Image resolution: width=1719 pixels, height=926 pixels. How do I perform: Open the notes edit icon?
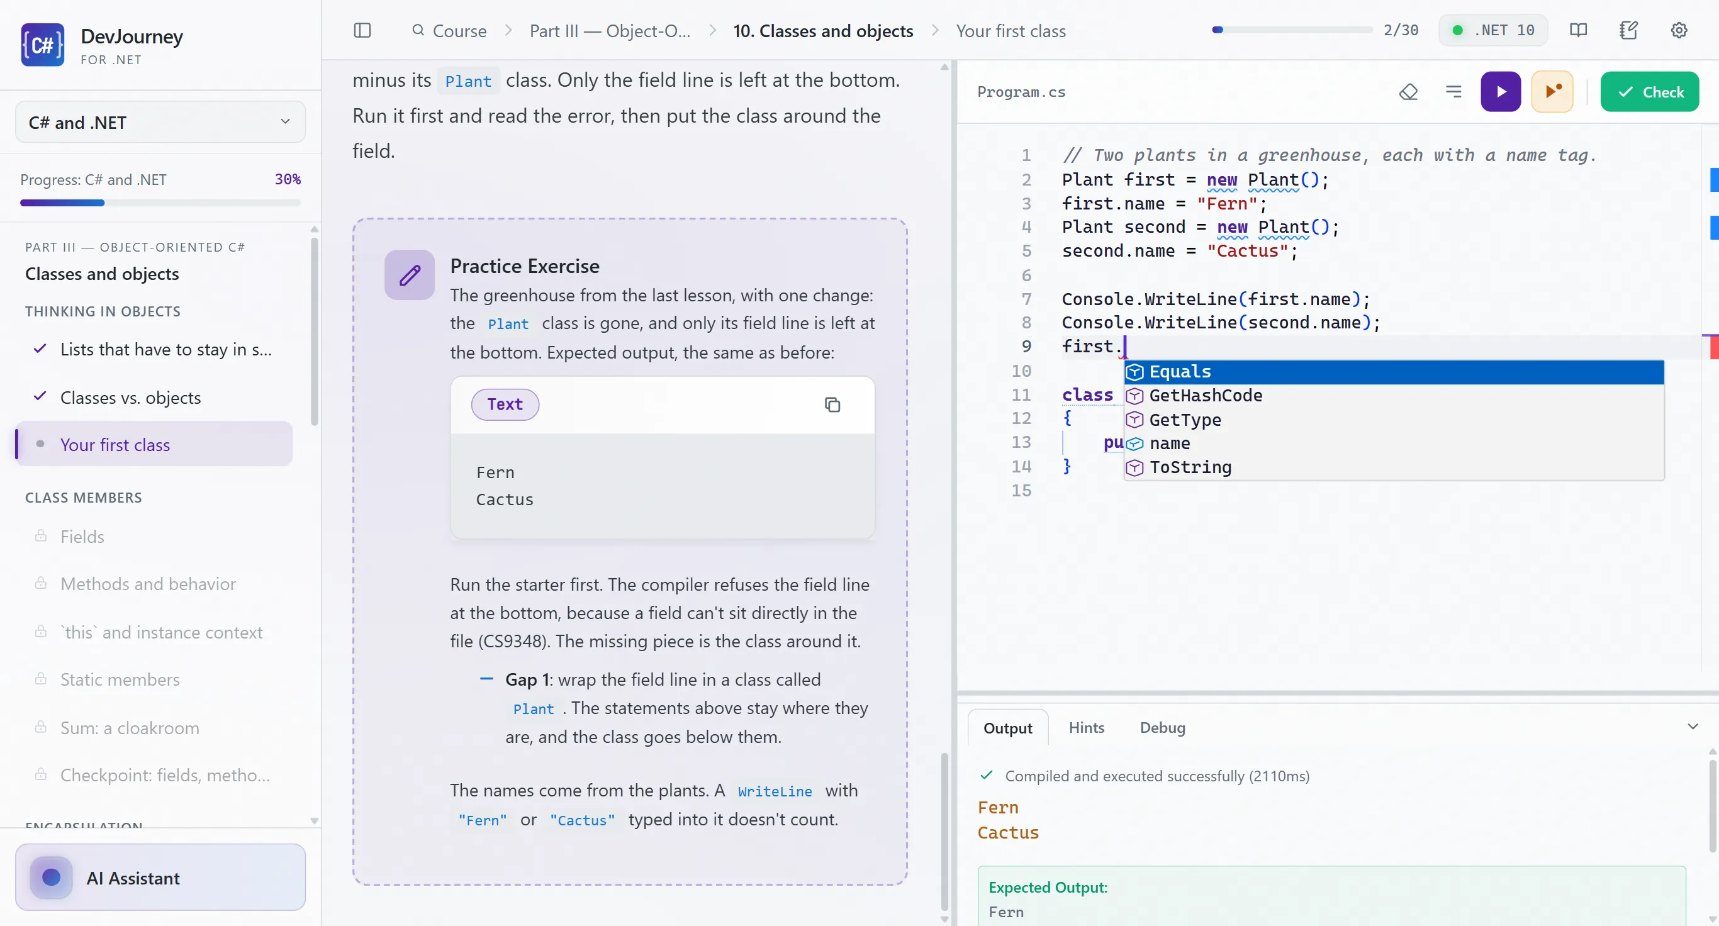point(1629,31)
